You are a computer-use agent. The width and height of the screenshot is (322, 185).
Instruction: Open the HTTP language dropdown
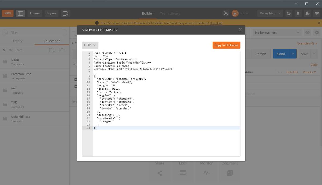pos(90,45)
